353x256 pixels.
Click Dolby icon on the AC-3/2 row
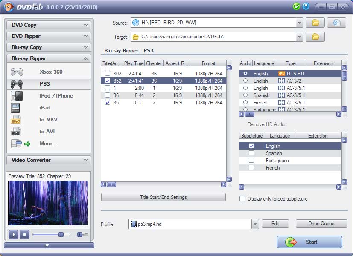281,81
